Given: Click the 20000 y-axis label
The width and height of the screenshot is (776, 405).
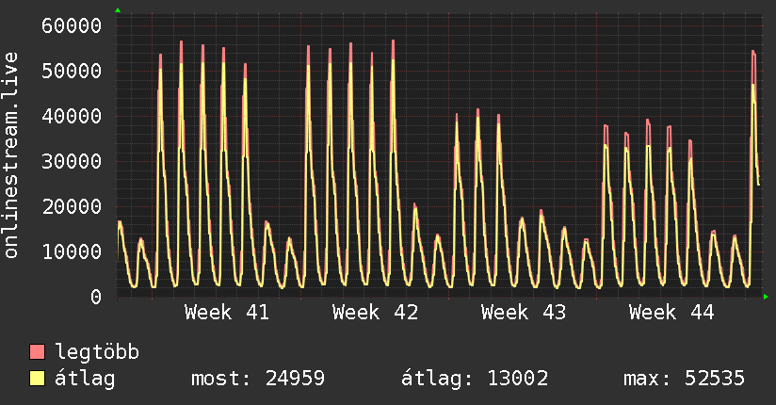Looking at the screenshot, I should pos(72,206).
